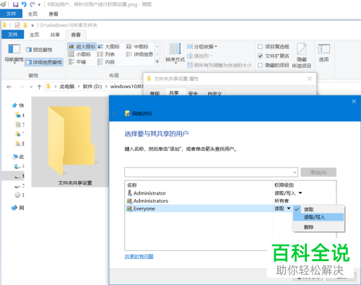This screenshot has height=285, width=361.
Task: Select This PC icon in navigation tree
Action: tap(15, 157)
